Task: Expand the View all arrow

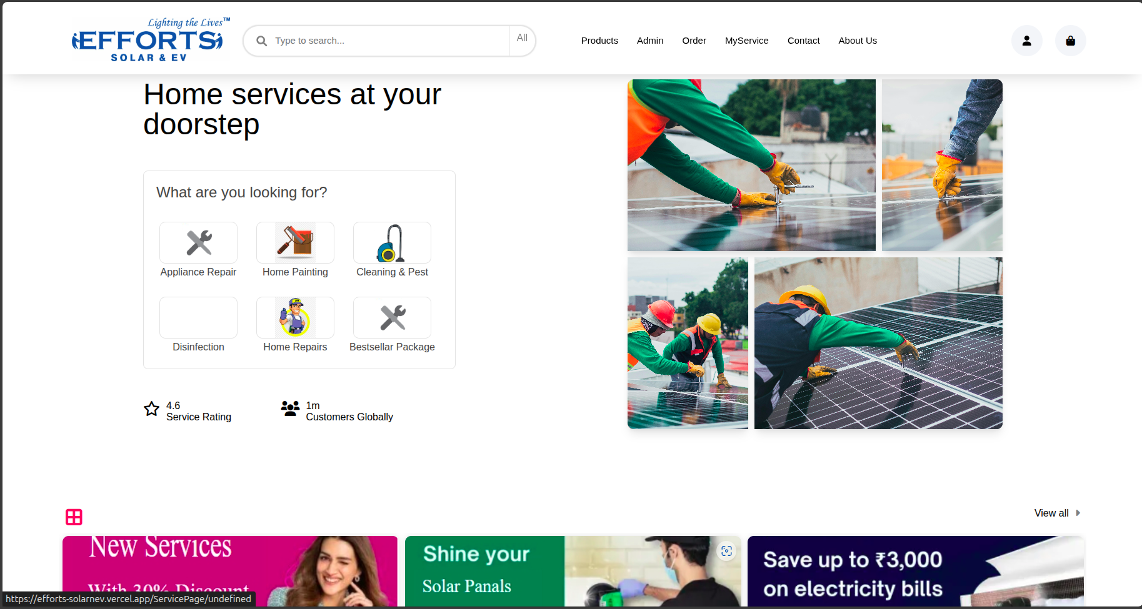Action: click(x=1078, y=513)
